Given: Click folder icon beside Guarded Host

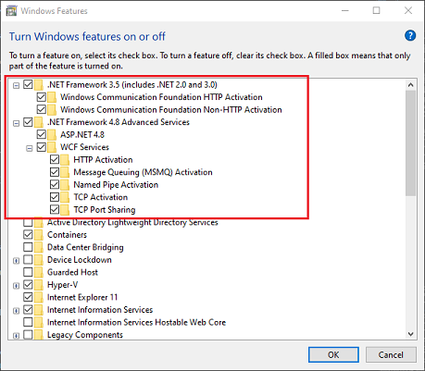Looking at the screenshot, I should coord(39,272).
